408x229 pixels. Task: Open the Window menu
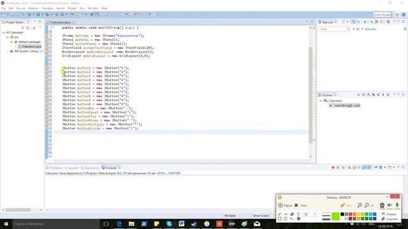(x=93, y=8)
